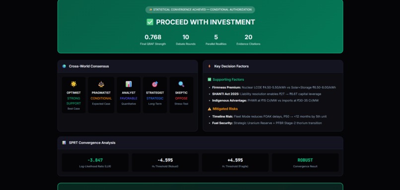The image size is (400, 190).
Task: Click the ROBUST Convergence Result card
Action: coord(305,162)
